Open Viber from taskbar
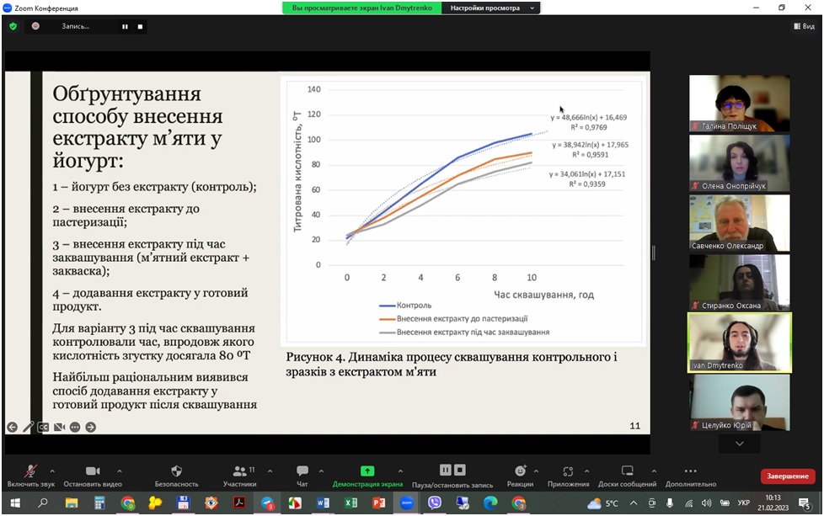 (x=435, y=503)
